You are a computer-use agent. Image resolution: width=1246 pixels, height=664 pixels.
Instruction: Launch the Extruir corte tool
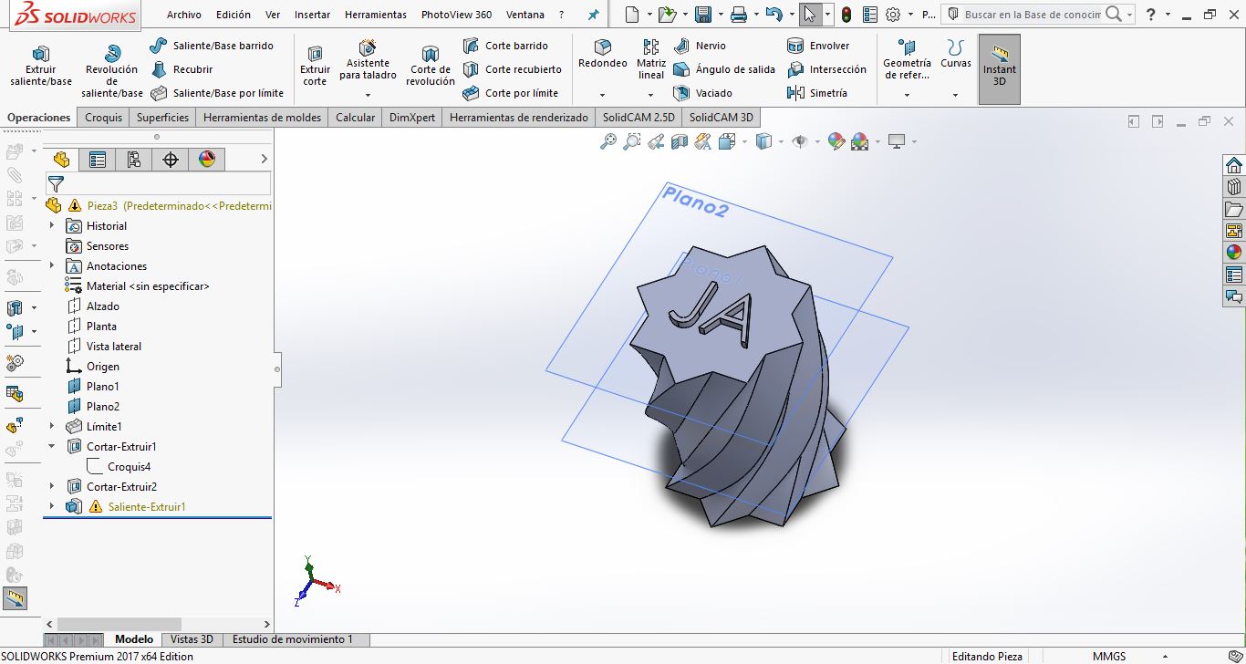click(x=315, y=66)
